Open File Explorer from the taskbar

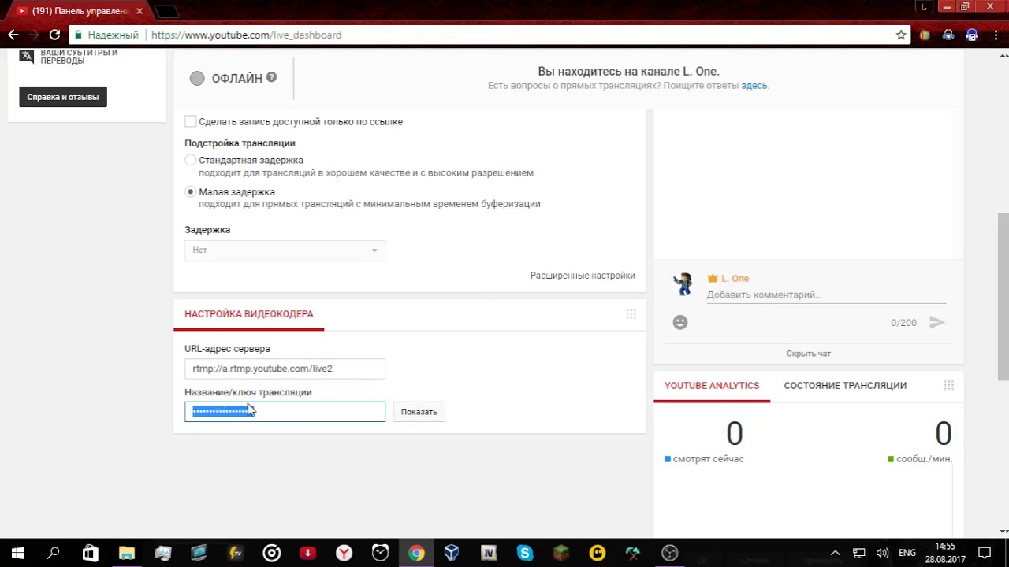127,553
